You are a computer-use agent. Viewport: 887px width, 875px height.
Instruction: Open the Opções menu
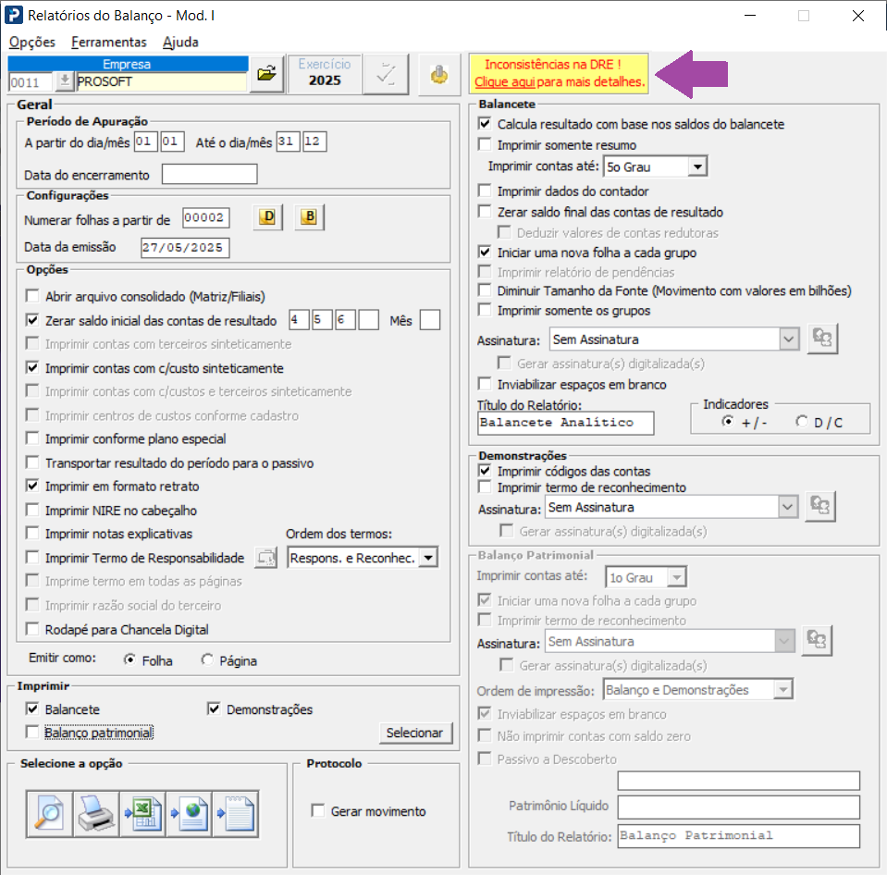coord(32,42)
